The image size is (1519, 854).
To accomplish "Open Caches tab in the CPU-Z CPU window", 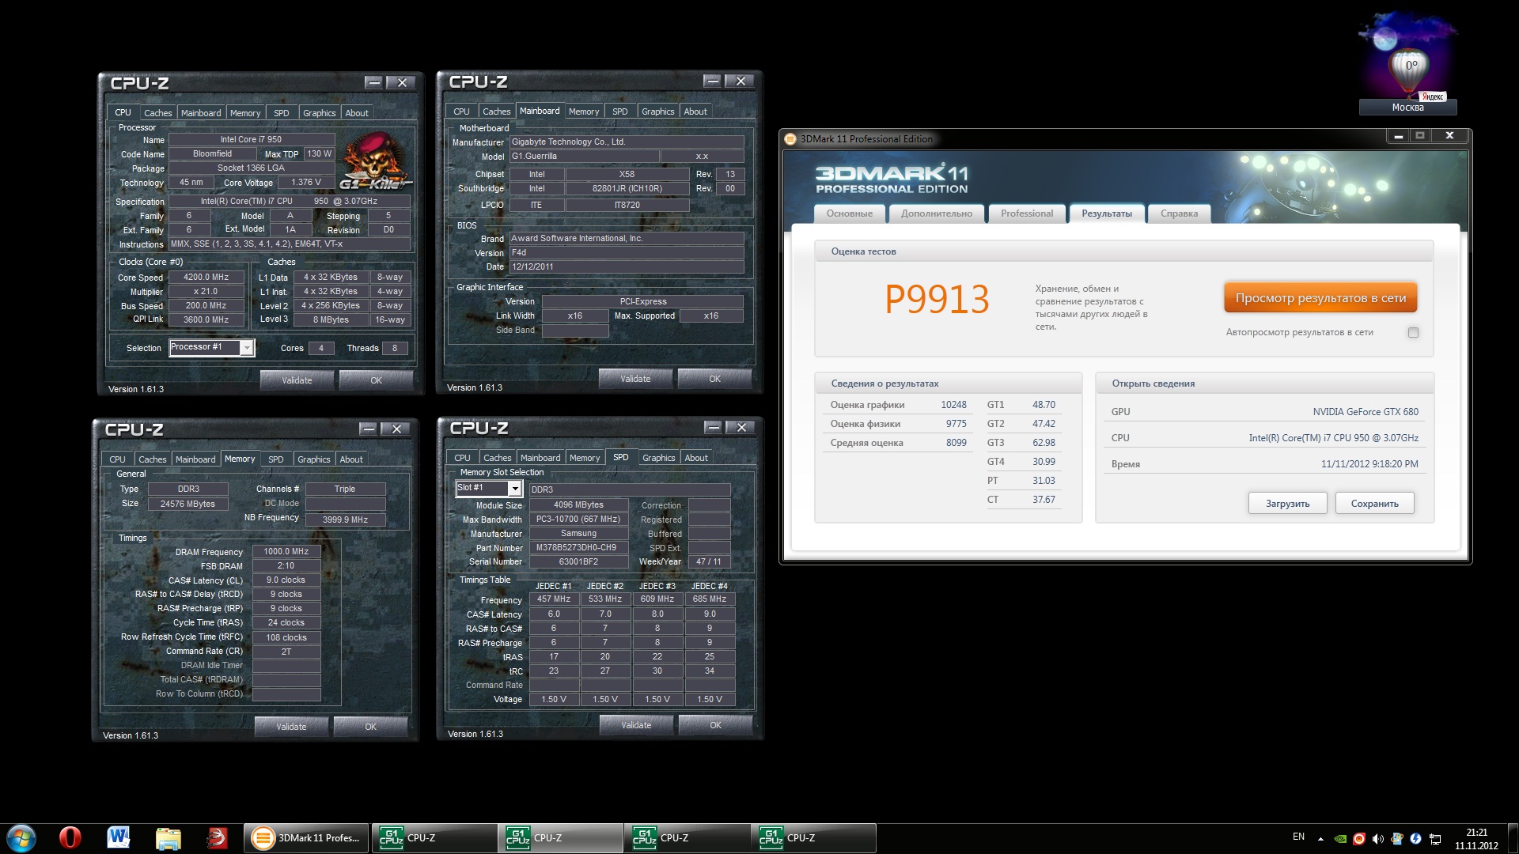I will (x=157, y=113).
